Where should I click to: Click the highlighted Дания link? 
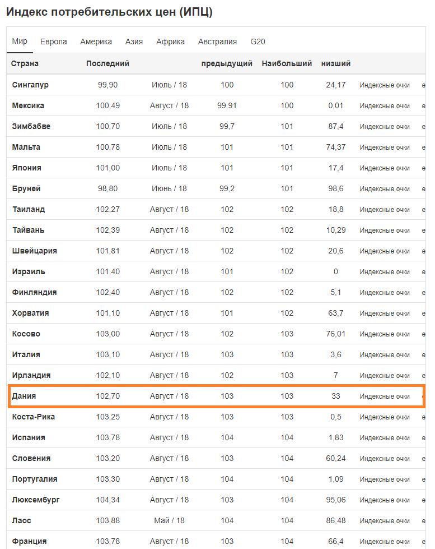coord(24,396)
